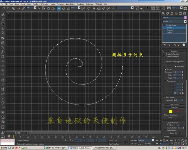Open the reference coordinate 'View' dropdown
Image resolution: width=188 pixels, height=150 pixels.
79,8
